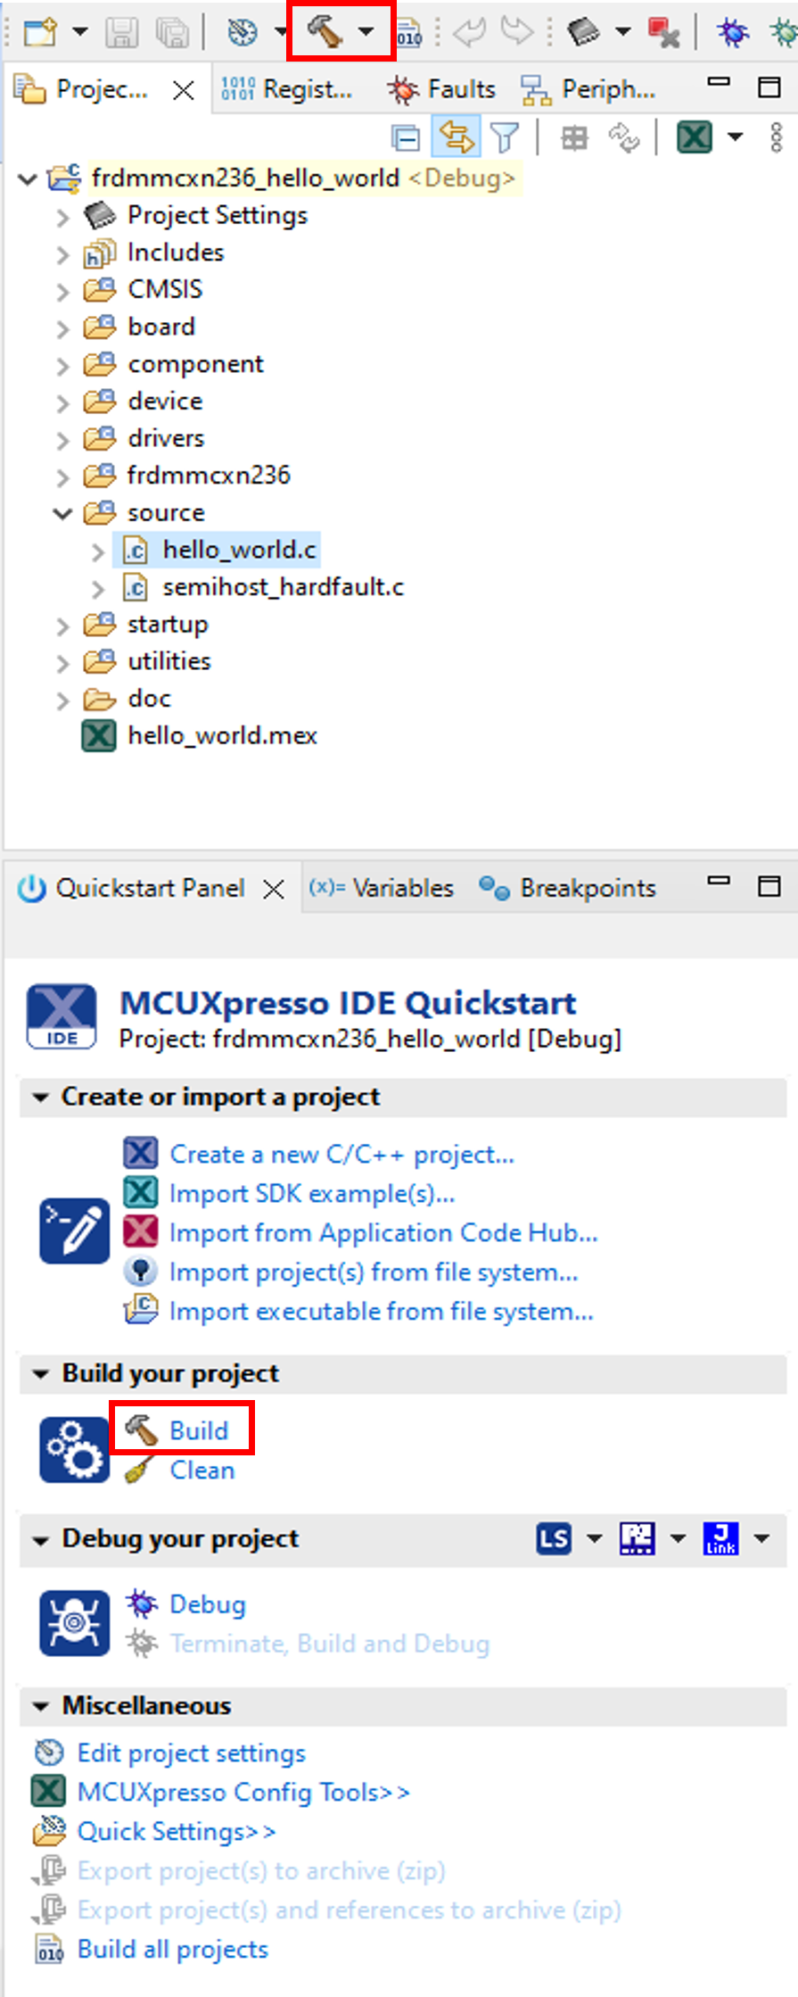Click the LinkServer LS probe icon

click(x=554, y=1538)
